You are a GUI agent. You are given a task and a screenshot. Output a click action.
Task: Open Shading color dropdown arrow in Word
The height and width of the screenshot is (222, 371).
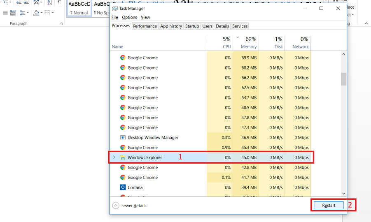42,13
